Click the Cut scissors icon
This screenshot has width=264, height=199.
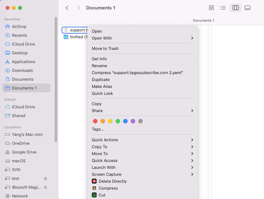click(x=94, y=195)
